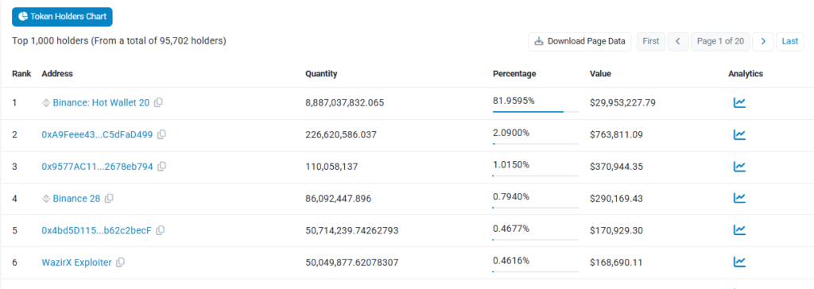Viewport: 814px width, 289px height.
Task: Copy address 0xA9Feee43...C5dFaD499
Action: click(x=161, y=134)
